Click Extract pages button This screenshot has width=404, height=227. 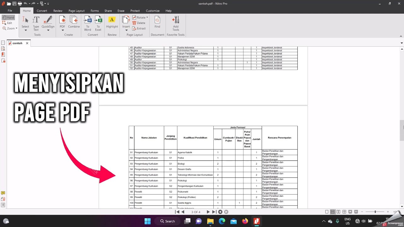(x=139, y=28)
